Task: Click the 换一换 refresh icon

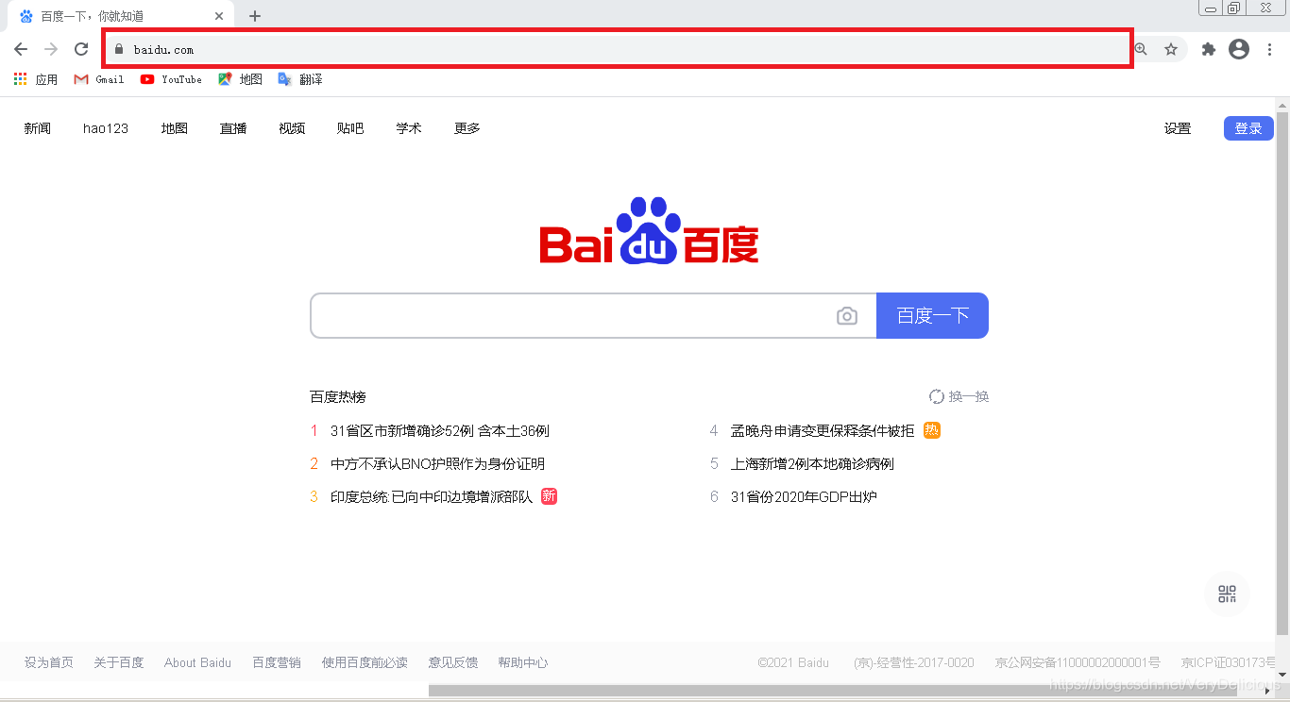Action: 937,396
